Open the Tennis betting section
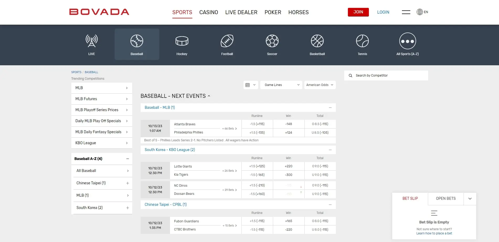 click(362, 44)
